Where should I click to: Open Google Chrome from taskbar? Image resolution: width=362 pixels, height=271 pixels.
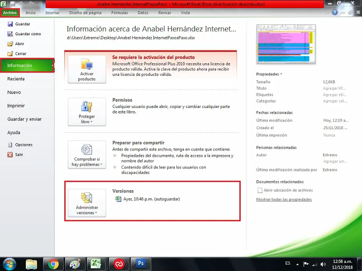53,264
